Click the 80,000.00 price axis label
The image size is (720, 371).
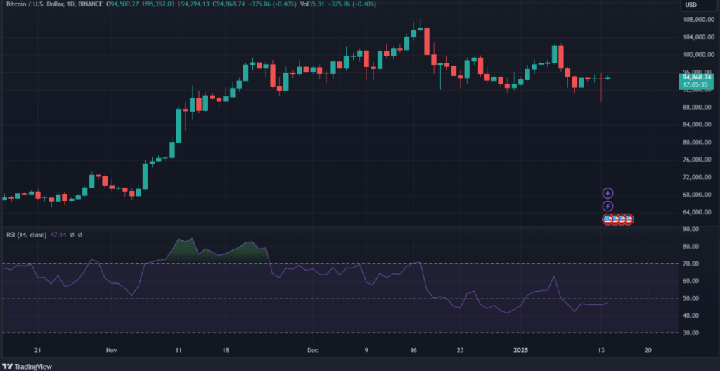pyautogui.click(x=698, y=143)
